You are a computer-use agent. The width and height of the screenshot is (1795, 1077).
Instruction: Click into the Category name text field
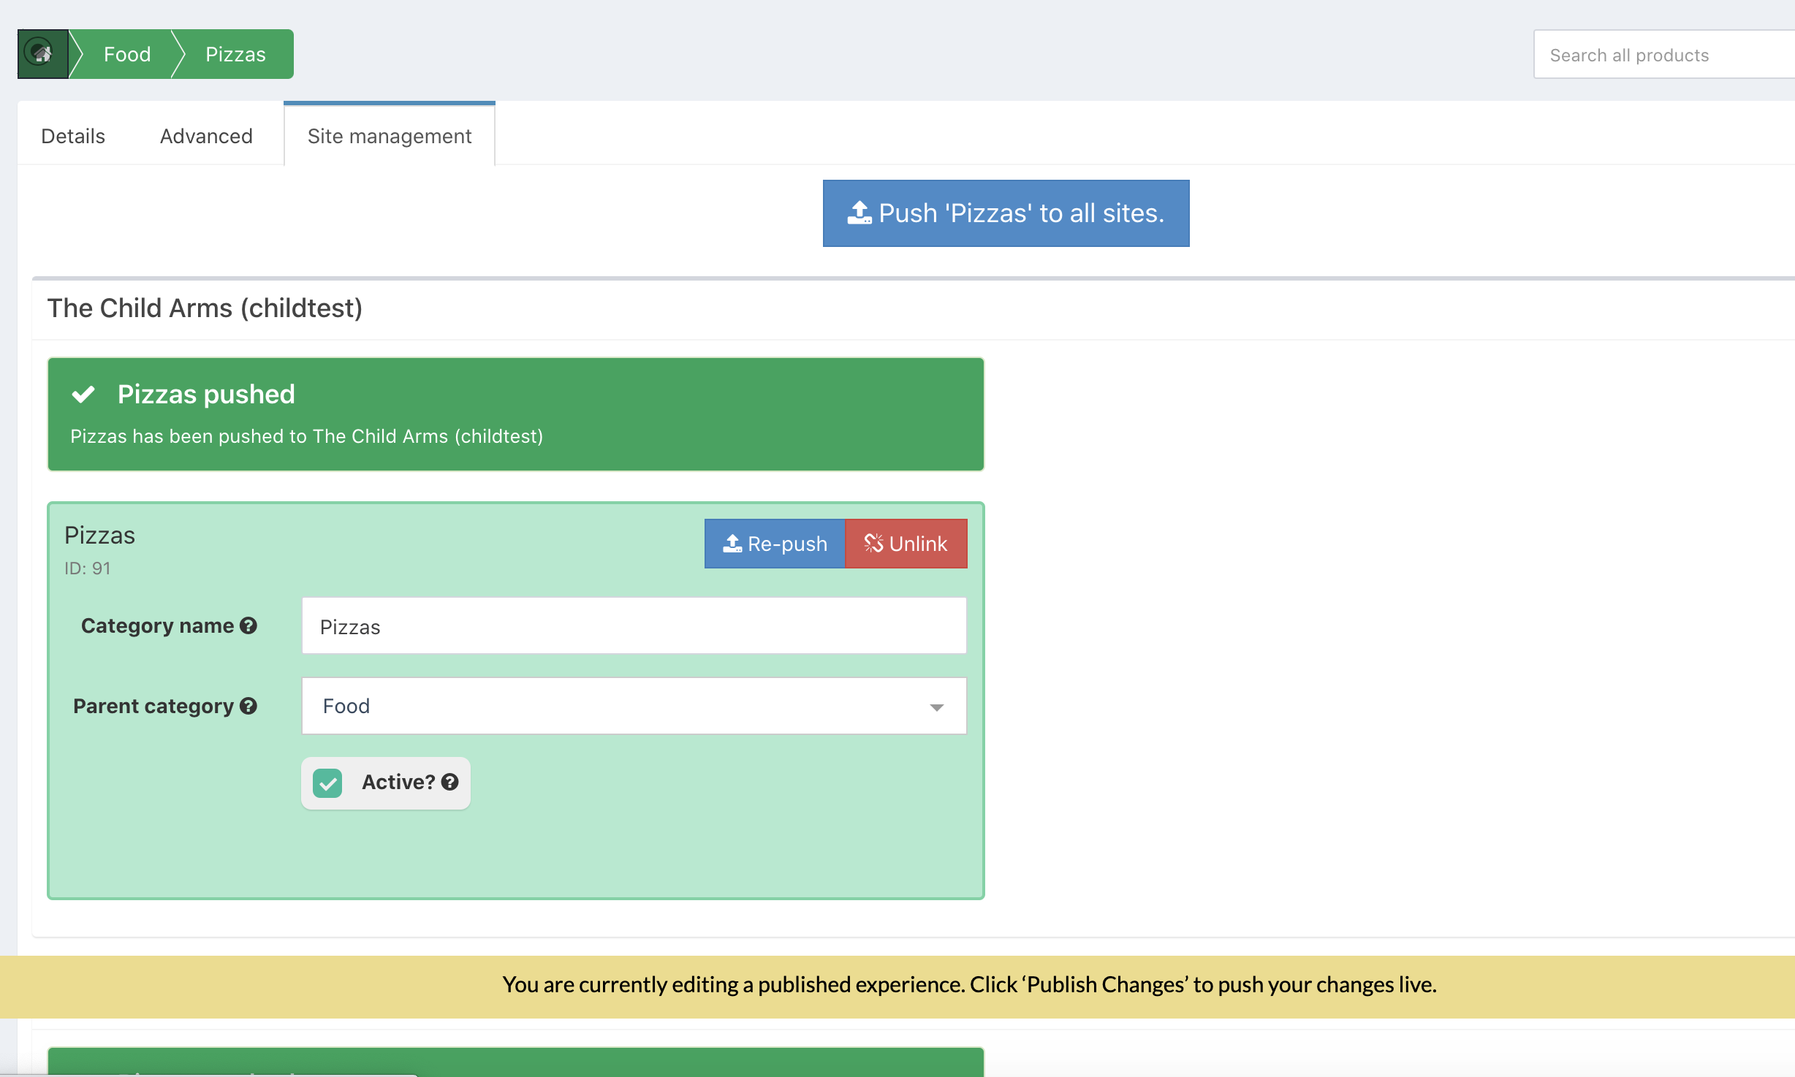633,627
